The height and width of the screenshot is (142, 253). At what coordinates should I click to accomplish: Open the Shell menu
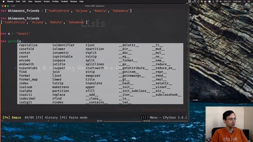pyautogui.click(x=18, y=2)
